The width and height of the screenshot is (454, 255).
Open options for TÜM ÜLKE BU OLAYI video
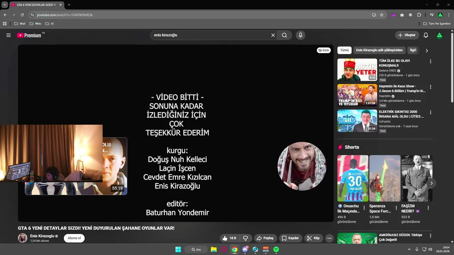point(431,61)
